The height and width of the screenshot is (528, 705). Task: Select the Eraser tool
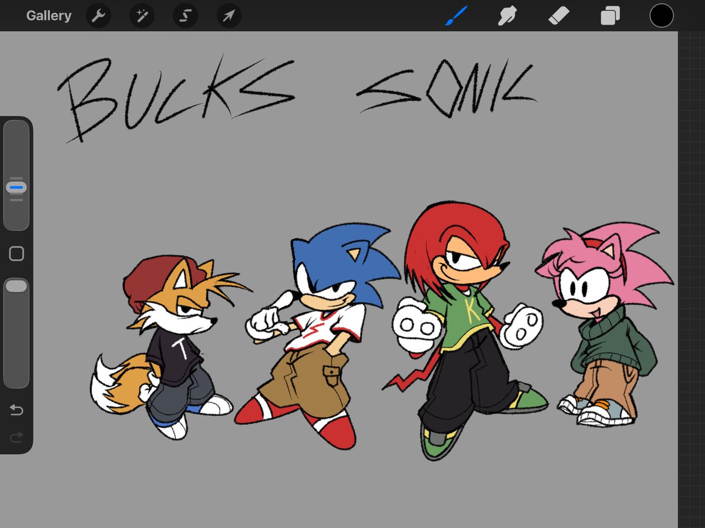(x=558, y=16)
